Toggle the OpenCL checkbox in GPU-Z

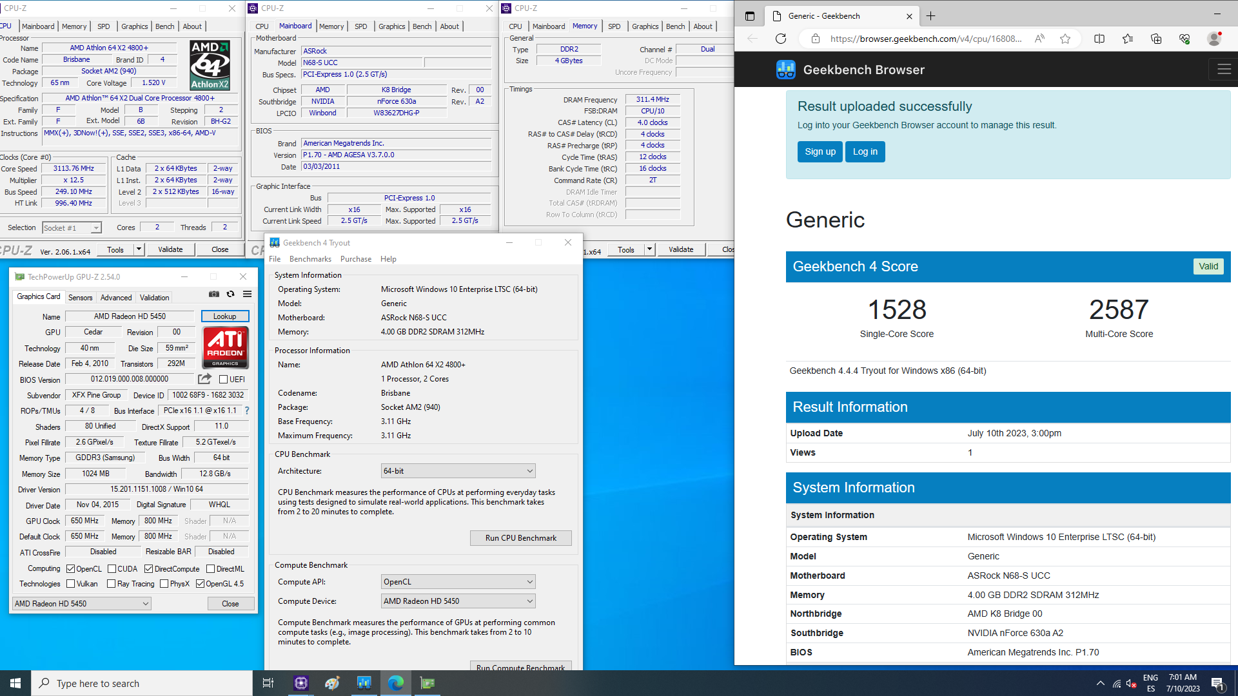(71, 569)
